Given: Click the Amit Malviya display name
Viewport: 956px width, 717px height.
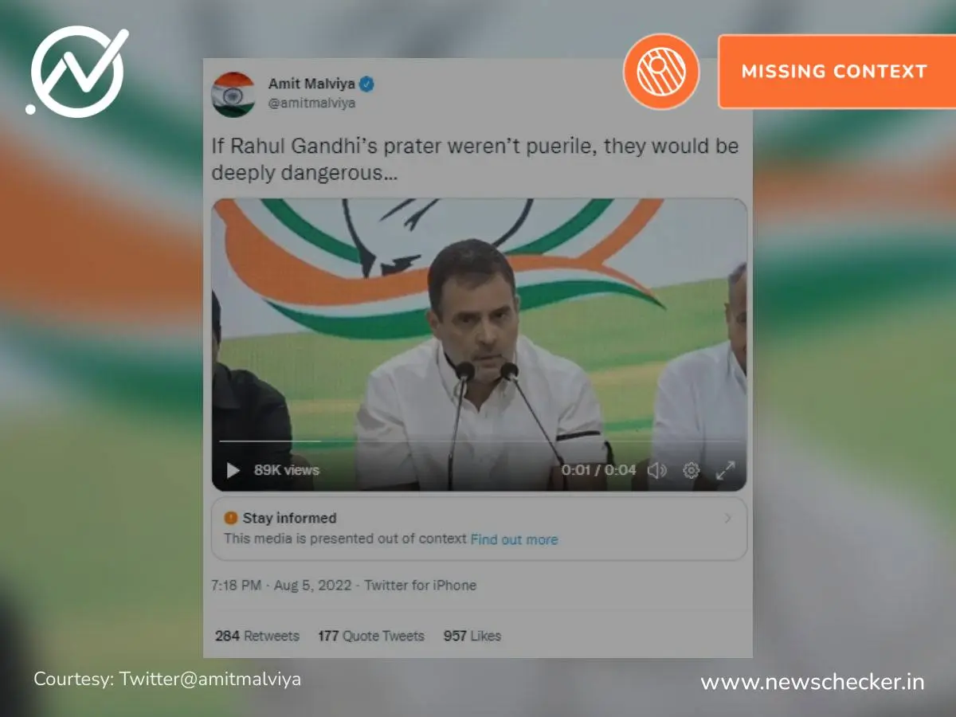Looking at the screenshot, I should [311, 84].
